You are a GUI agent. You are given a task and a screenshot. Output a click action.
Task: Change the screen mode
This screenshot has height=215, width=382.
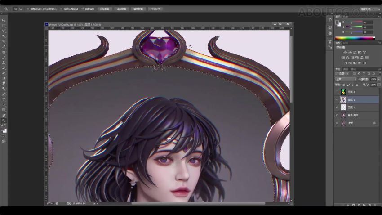4,141
